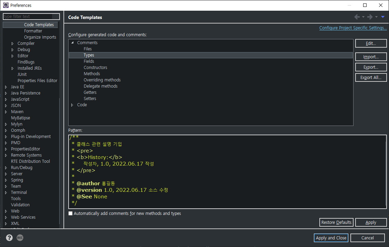
Task: Click the Import... button
Action: tap(371, 57)
